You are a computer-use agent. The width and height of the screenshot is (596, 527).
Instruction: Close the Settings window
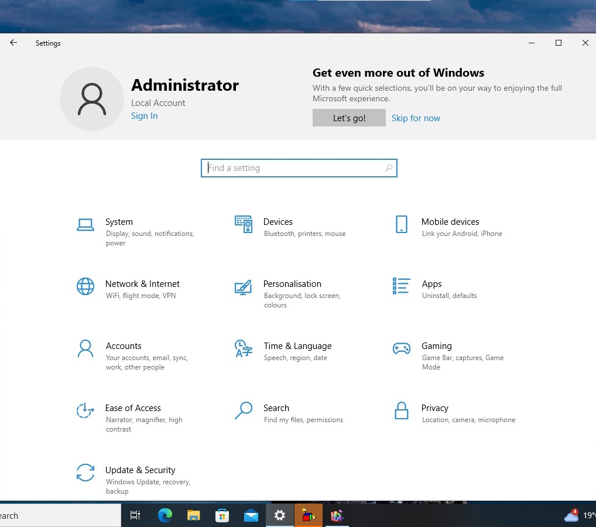click(x=585, y=43)
